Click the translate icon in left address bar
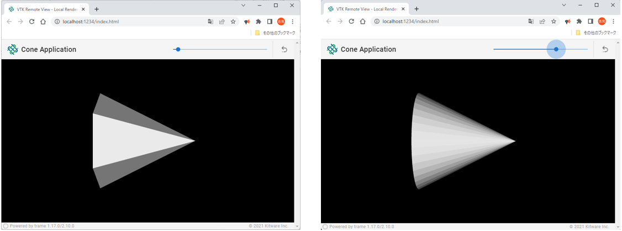Viewport: 622px width, 231px height. pyautogui.click(x=210, y=22)
